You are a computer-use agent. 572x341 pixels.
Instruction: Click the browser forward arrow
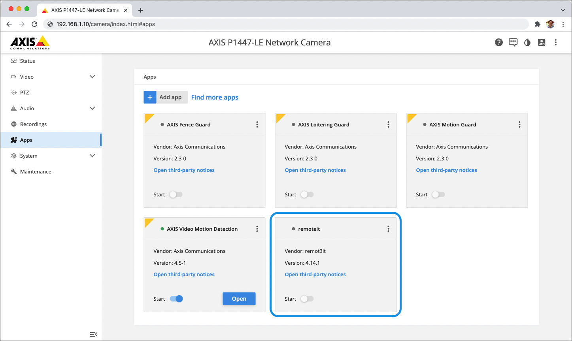tap(22, 24)
